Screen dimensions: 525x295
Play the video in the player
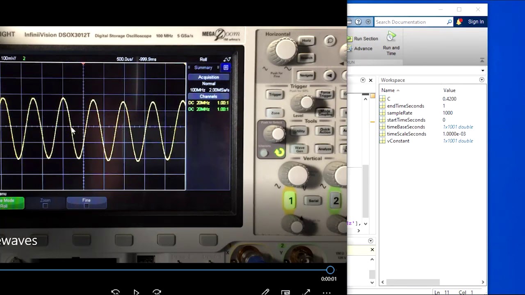coord(136,292)
